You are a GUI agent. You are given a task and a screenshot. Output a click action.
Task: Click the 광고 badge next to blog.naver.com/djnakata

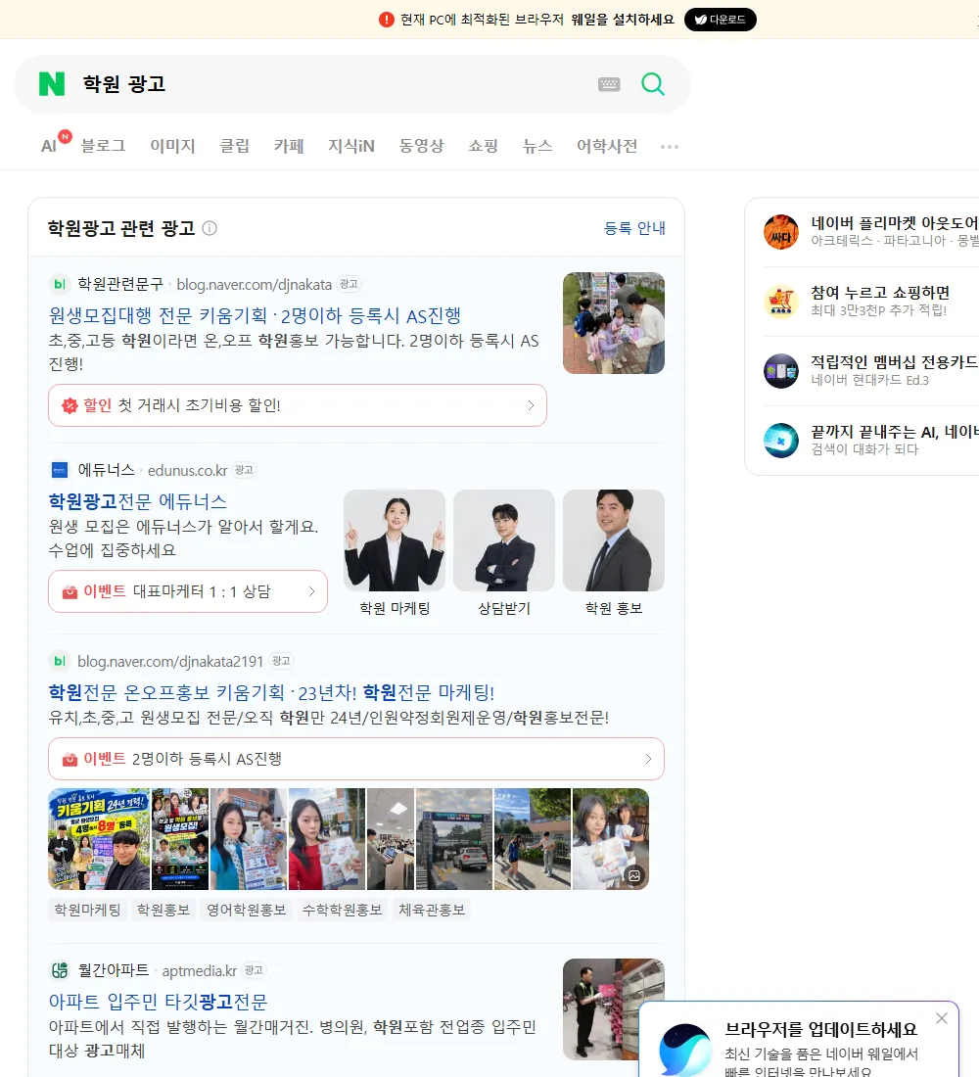coord(349,284)
